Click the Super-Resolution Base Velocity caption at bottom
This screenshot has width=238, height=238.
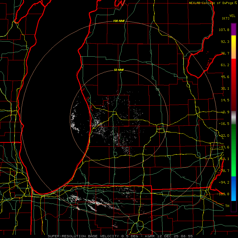(120, 236)
